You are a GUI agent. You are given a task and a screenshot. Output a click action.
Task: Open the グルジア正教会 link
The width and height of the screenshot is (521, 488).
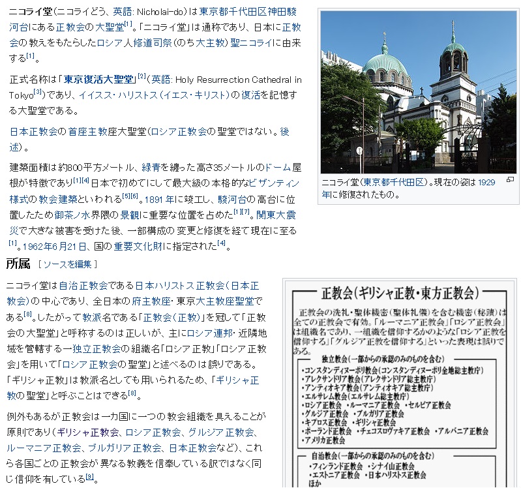click(x=221, y=432)
